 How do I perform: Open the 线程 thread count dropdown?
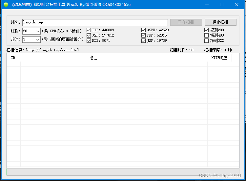pyautogui.click(x=38, y=31)
